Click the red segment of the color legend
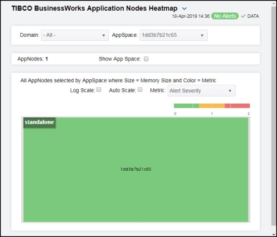 tap(237, 105)
